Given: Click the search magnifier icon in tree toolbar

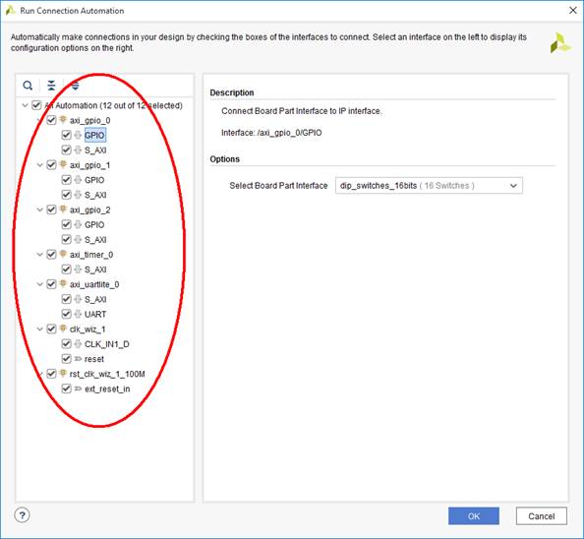Looking at the screenshot, I should (x=28, y=86).
